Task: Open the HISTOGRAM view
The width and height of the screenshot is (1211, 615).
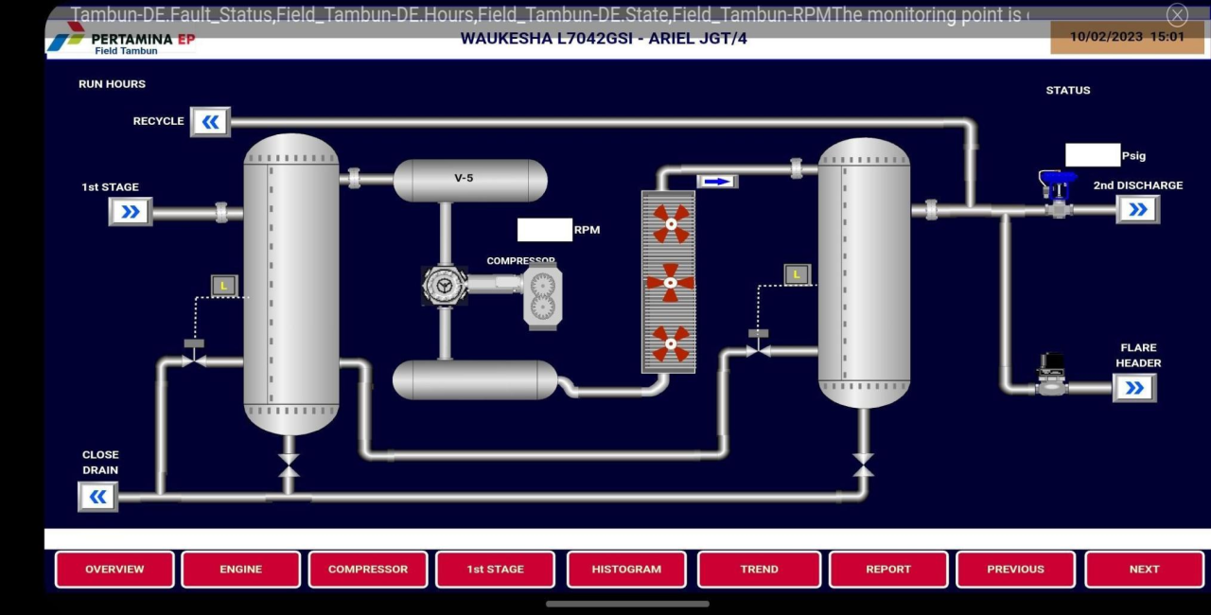Action: (x=626, y=570)
